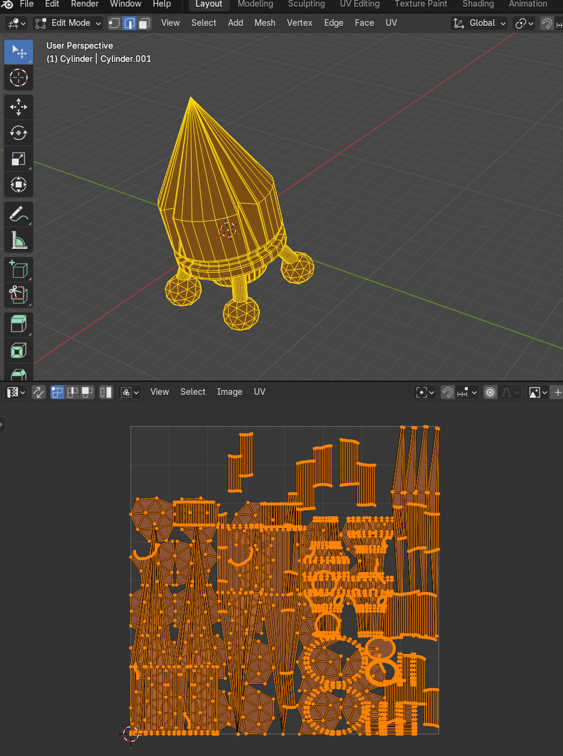The width and height of the screenshot is (563, 756).
Task: Enable UV sync selection in the UV editor
Action: click(38, 392)
